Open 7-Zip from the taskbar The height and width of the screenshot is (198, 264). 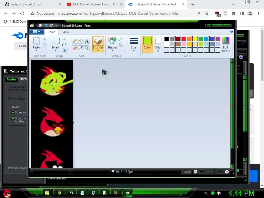(x=71, y=193)
